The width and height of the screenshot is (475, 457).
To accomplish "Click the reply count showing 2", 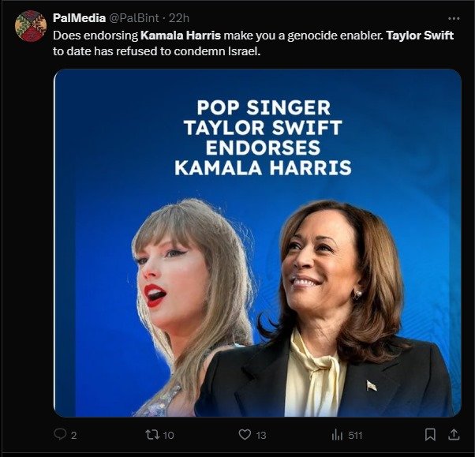I will tap(73, 434).
